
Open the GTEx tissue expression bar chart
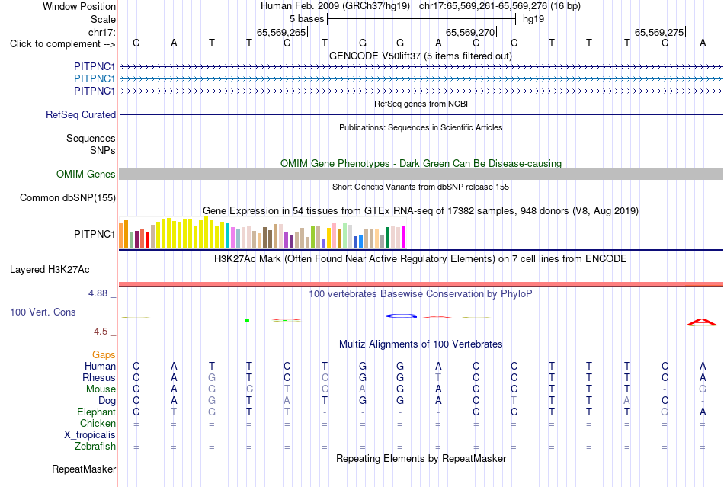[262, 233]
